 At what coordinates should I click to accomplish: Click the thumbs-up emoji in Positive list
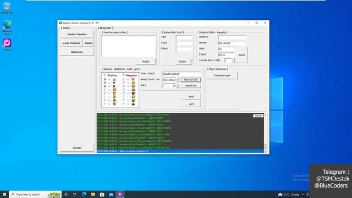tap(114, 79)
